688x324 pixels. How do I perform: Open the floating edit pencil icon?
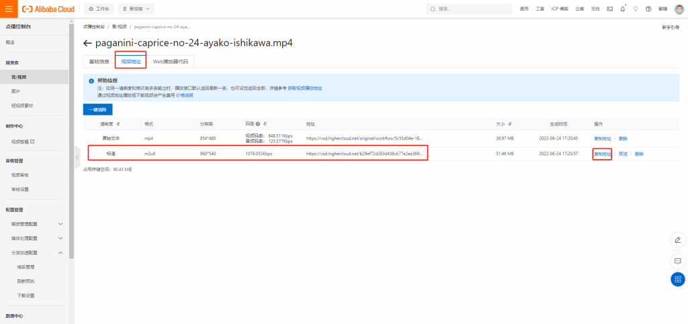coord(678,240)
